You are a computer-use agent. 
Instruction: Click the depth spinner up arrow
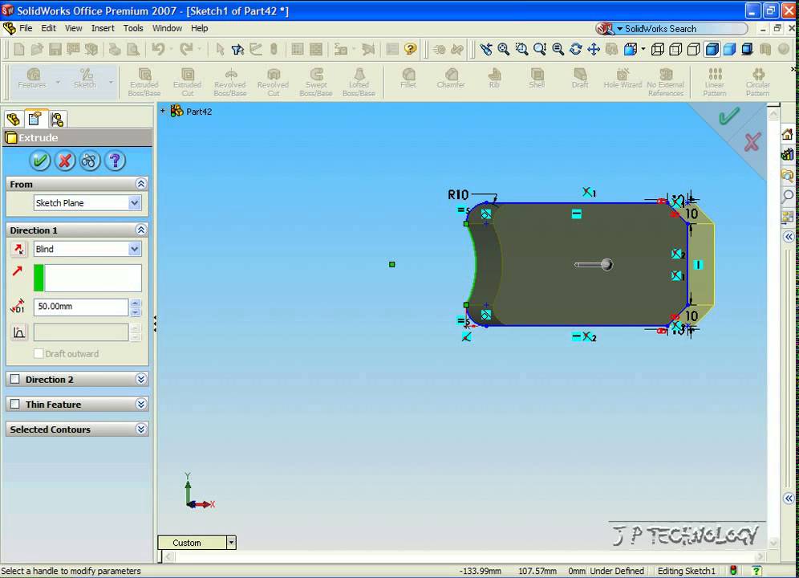[136, 303]
